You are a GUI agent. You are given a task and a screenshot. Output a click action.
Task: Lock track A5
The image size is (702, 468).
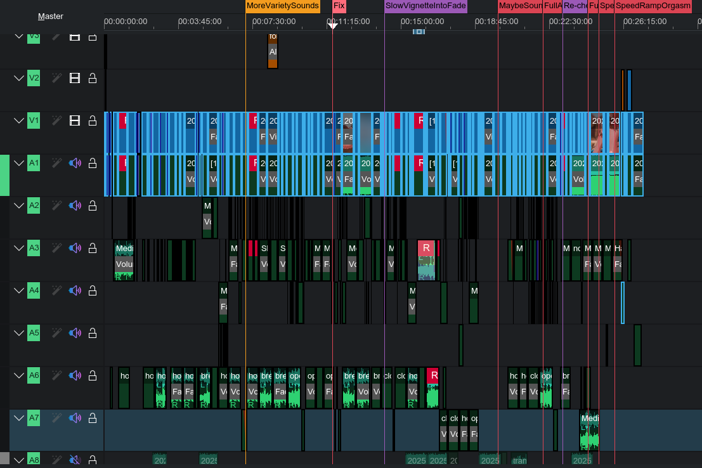(x=93, y=333)
